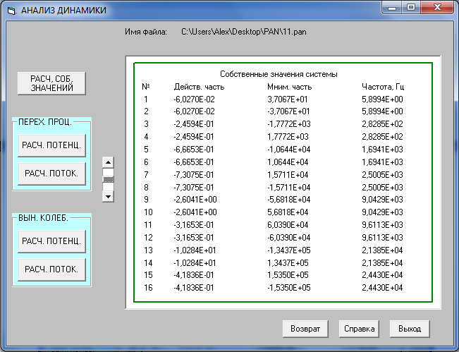Click value 1,3437E+05 in row 14

[x=288, y=262]
